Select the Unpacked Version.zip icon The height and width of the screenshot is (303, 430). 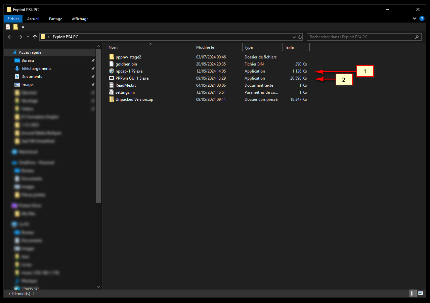tap(112, 99)
